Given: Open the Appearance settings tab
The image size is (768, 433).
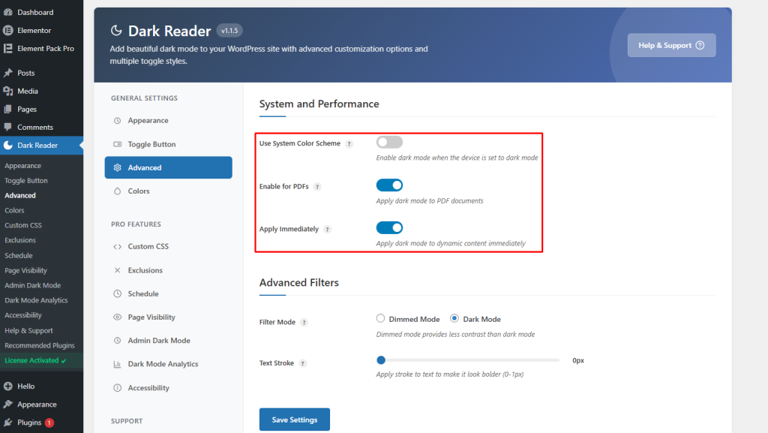Looking at the screenshot, I should (x=169, y=121).
